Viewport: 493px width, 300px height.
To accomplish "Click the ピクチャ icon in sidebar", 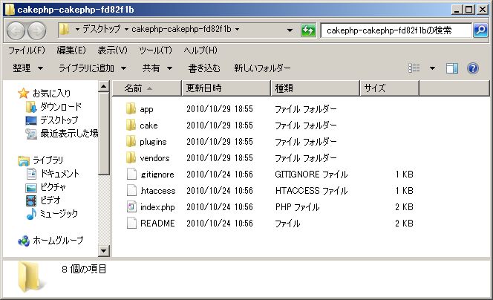I will 31,188.
